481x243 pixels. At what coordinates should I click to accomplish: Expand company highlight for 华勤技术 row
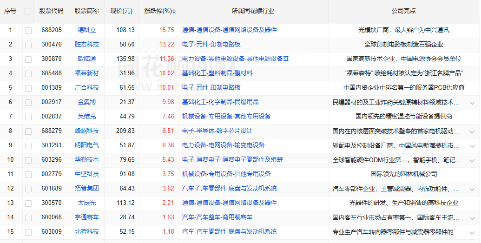coord(472,161)
